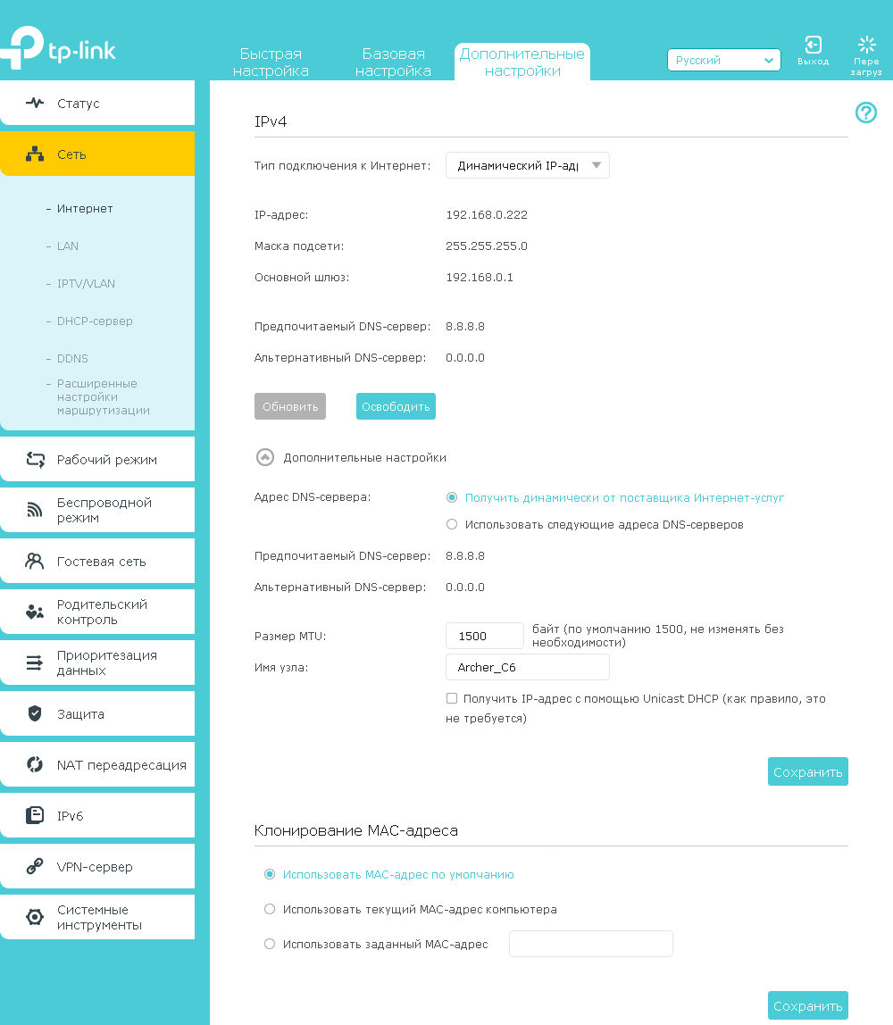The width and height of the screenshot is (893, 1025).
Task: Click the Статус pulse icon
Action: [35, 103]
